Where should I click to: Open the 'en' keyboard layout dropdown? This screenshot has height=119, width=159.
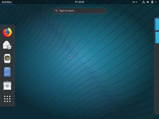tap(135, 2)
